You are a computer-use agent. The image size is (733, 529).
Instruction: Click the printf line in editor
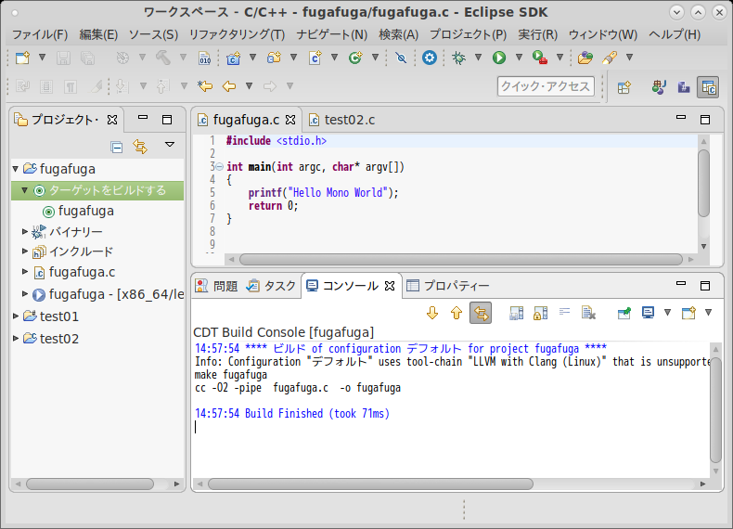coord(323,193)
